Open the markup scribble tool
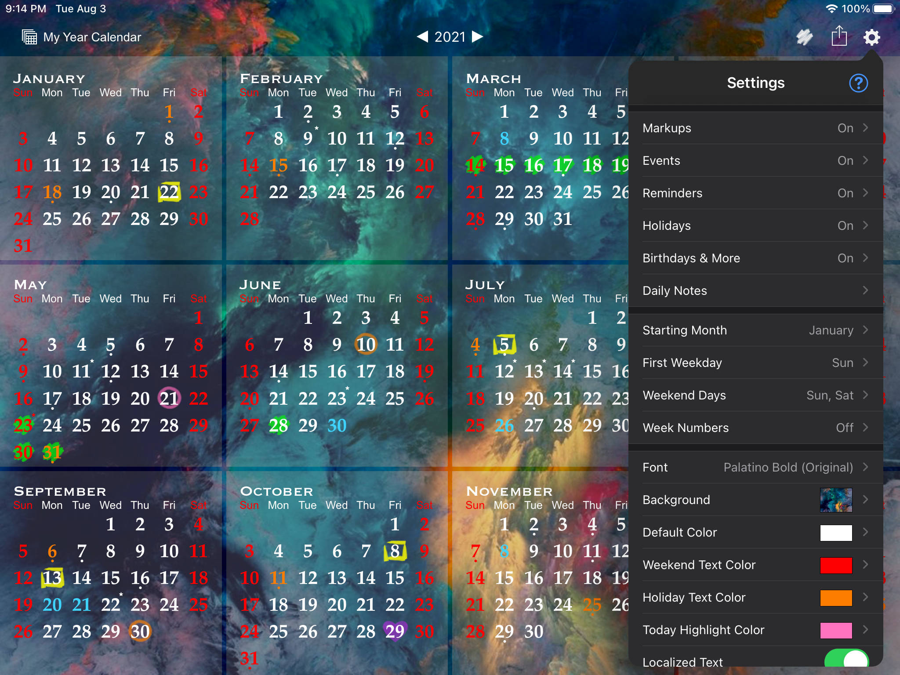The width and height of the screenshot is (900, 675). point(804,37)
